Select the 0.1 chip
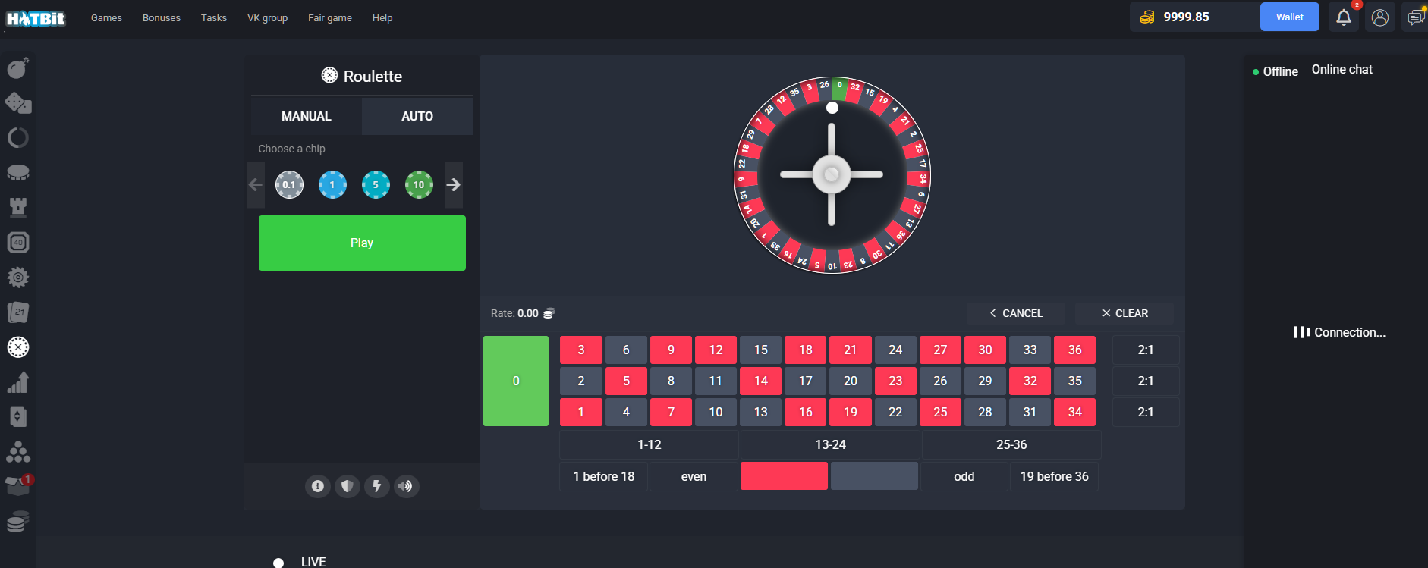The image size is (1428, 568). [x=289, y=184]
